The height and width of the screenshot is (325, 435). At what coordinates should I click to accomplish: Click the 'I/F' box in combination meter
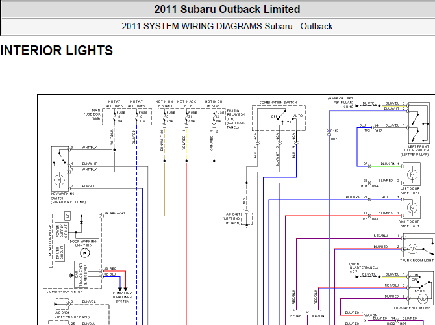[x=68, y=216]
